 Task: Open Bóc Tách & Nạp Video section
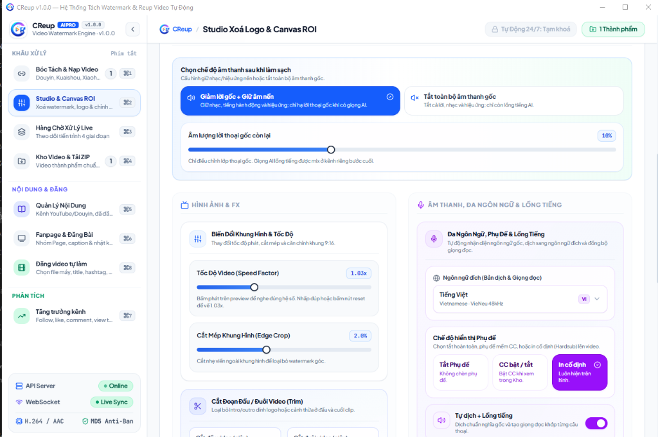point(75,73)
